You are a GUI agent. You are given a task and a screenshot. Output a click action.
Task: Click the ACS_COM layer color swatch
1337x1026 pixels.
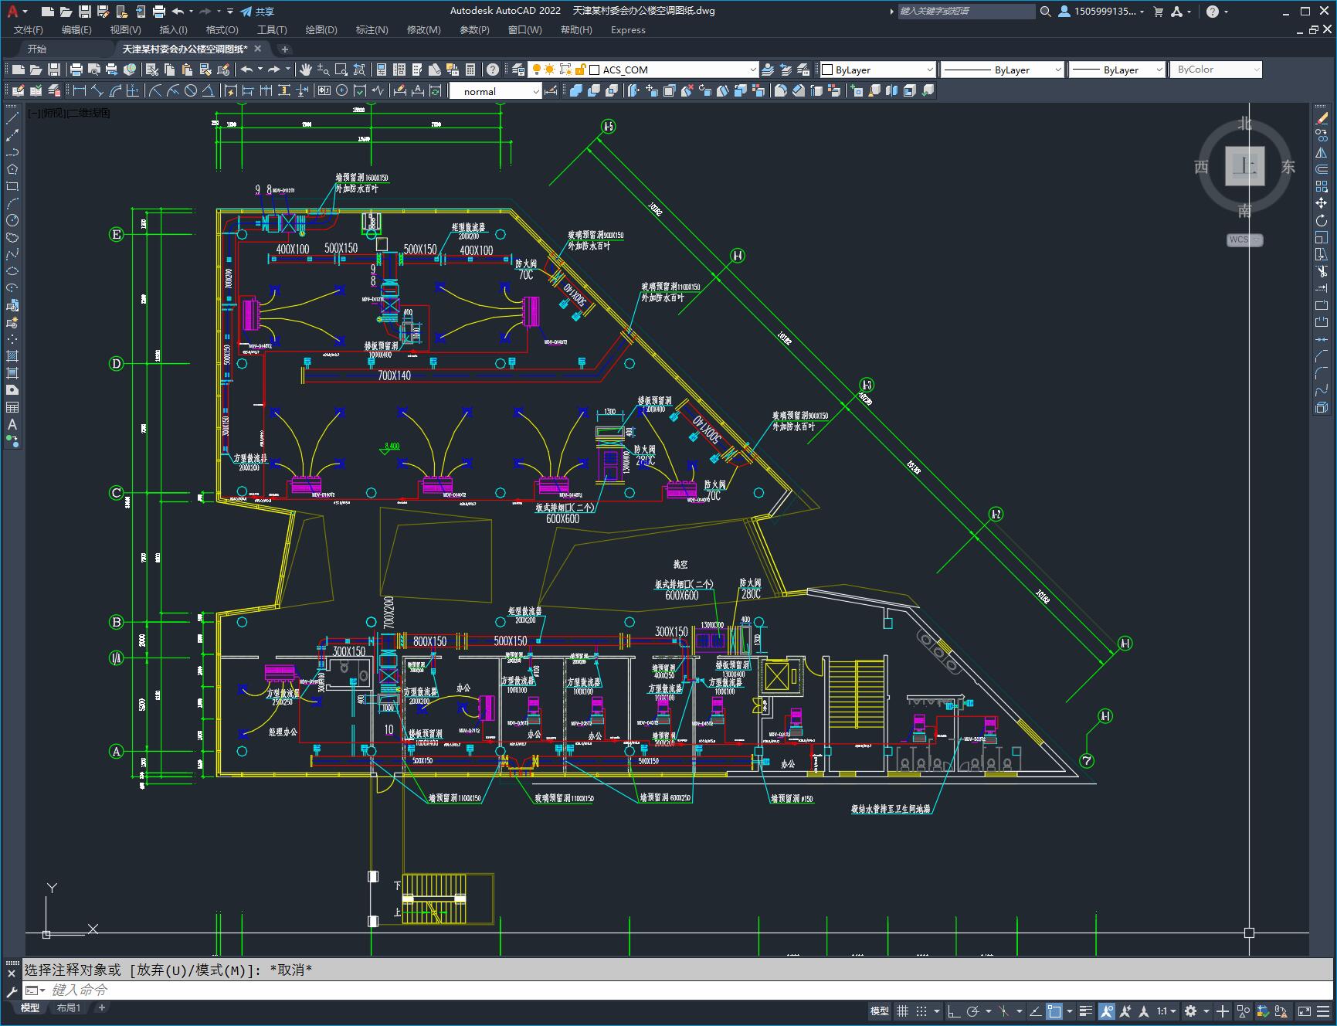pos(595,70)
